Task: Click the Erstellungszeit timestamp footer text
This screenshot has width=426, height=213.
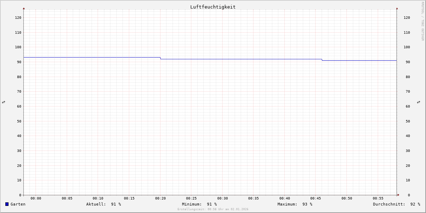Action: (x=213, y=209)
